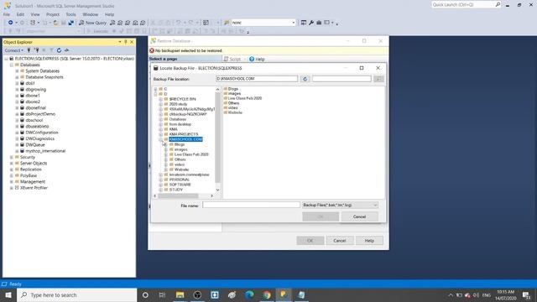Viewport: 537px width, 302px height.
Task: Click the Database Engine Query icon
Action: click(112, 23)
